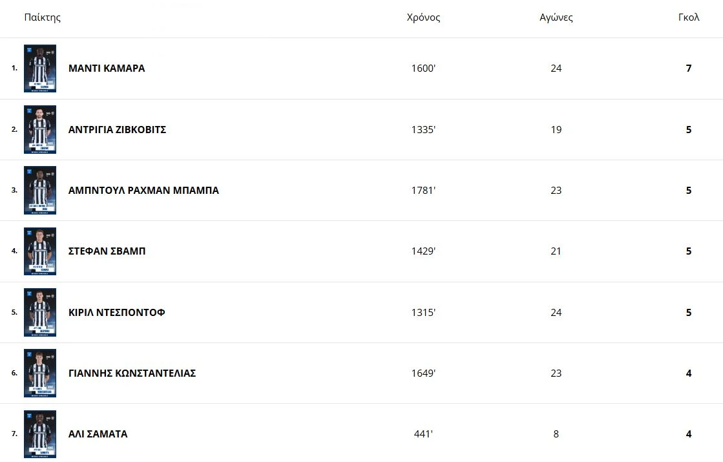Sort by the Παίκτης column header
The width and height of the screenshot is (723, 462).
[43, 17]
